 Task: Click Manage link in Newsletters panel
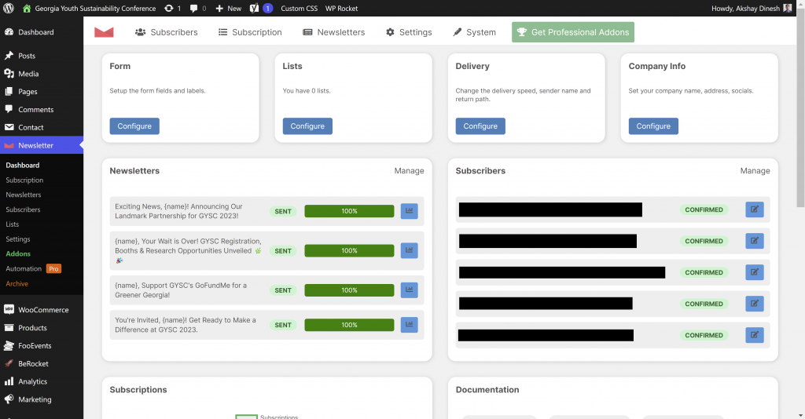pyautogui.click(x=409, y=171)
